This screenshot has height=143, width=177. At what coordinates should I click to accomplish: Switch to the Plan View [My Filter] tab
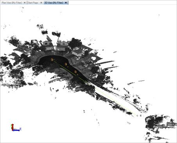pos(12,3)
